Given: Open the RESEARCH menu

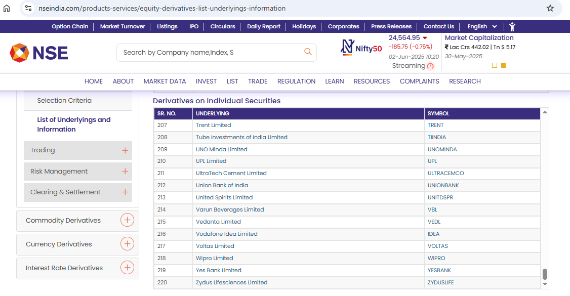Looking at the screenshot, I should (x=465, y=81).
